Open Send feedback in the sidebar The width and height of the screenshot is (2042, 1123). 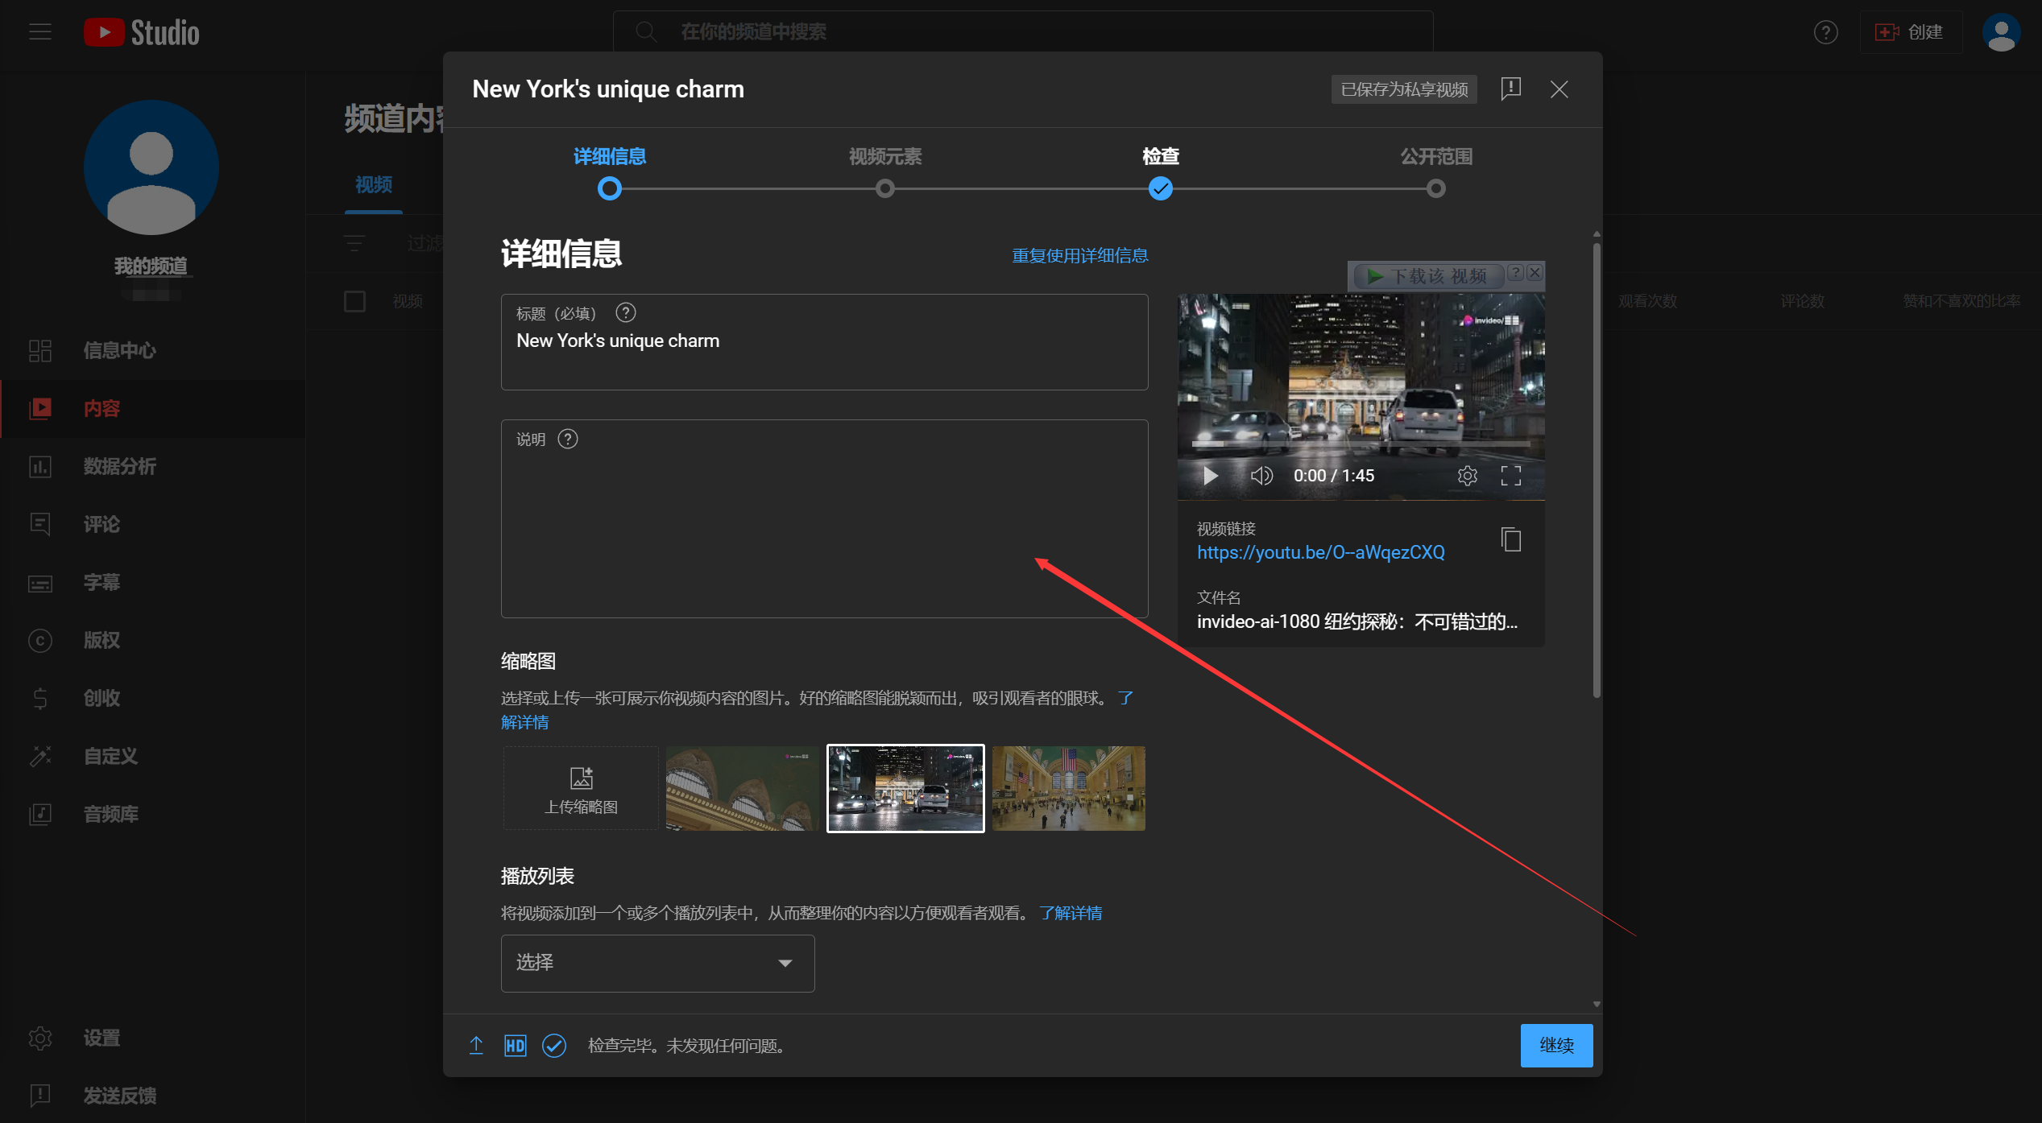tap(152, 1095)
